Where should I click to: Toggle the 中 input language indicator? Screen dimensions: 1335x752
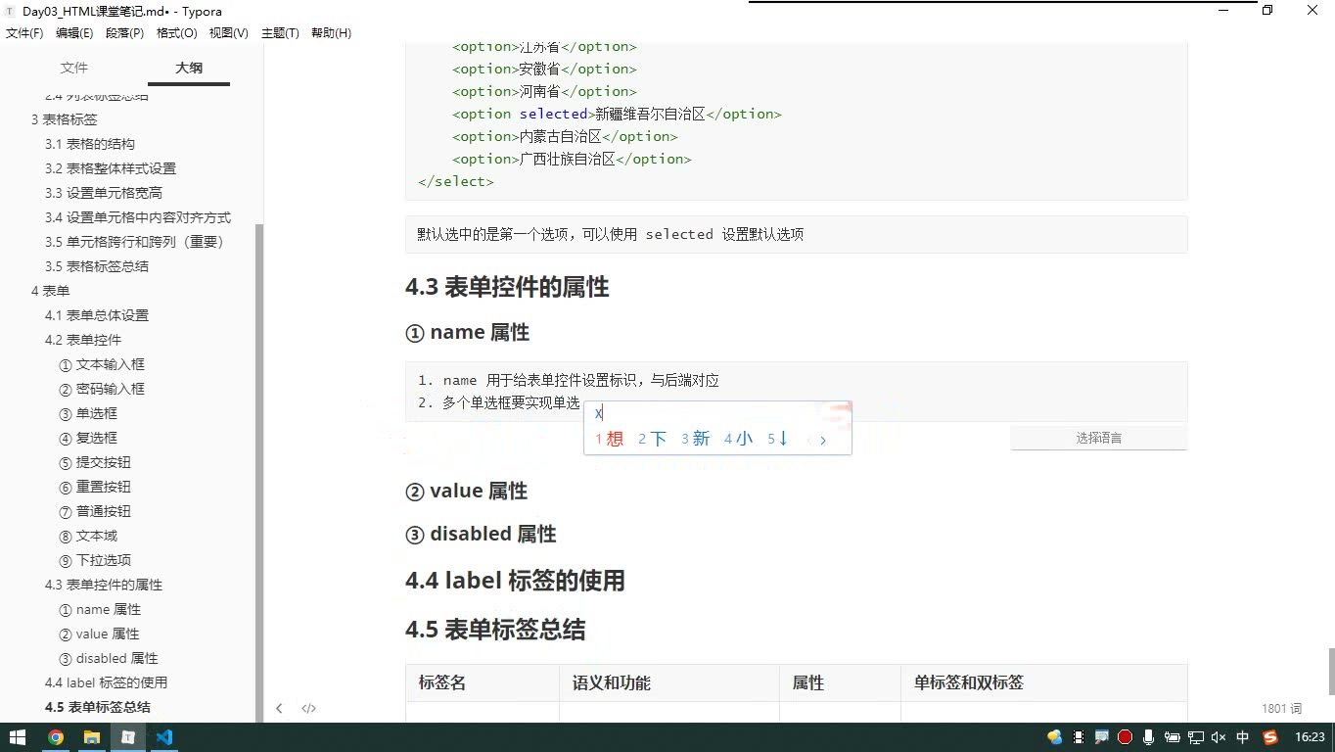click(x=1243, y=737)
